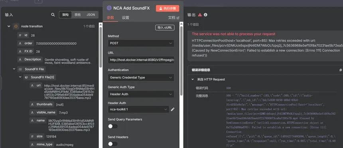Viewport: 343px width, 148px height.
Task: Click the 完整消息 label
Action: pyautogui.click(x=202, y=96)
